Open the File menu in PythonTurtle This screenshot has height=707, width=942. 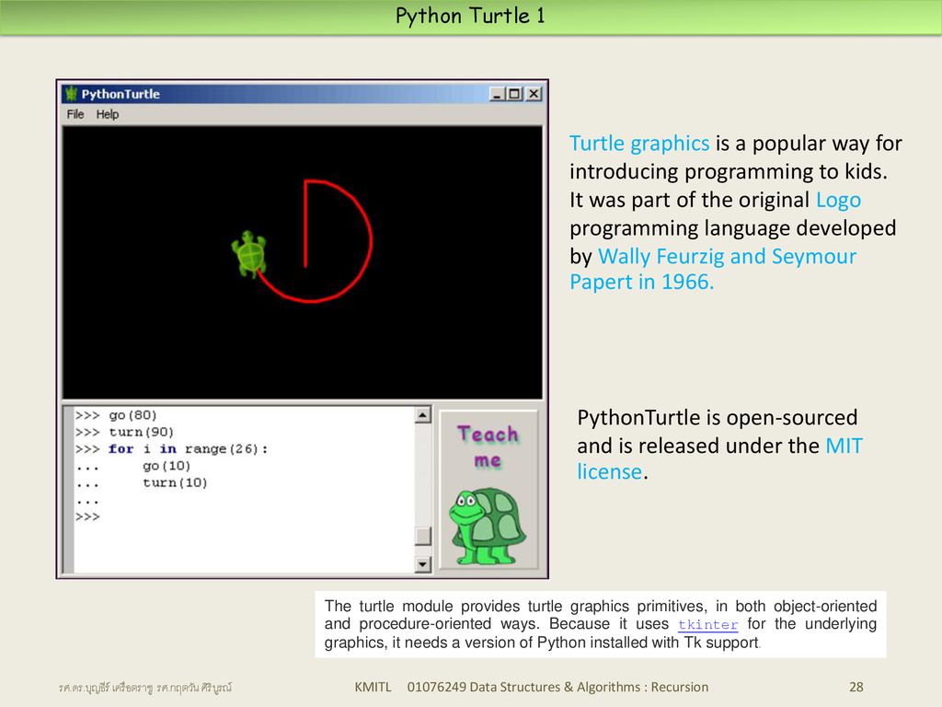(75, 114)
